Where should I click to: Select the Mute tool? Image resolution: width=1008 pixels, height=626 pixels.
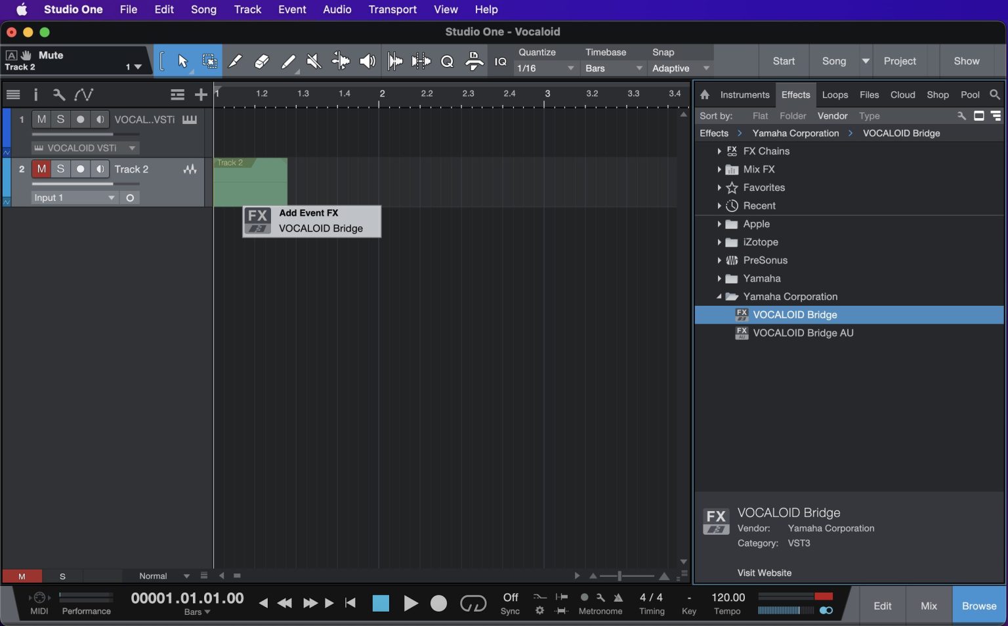pos(314,61)
